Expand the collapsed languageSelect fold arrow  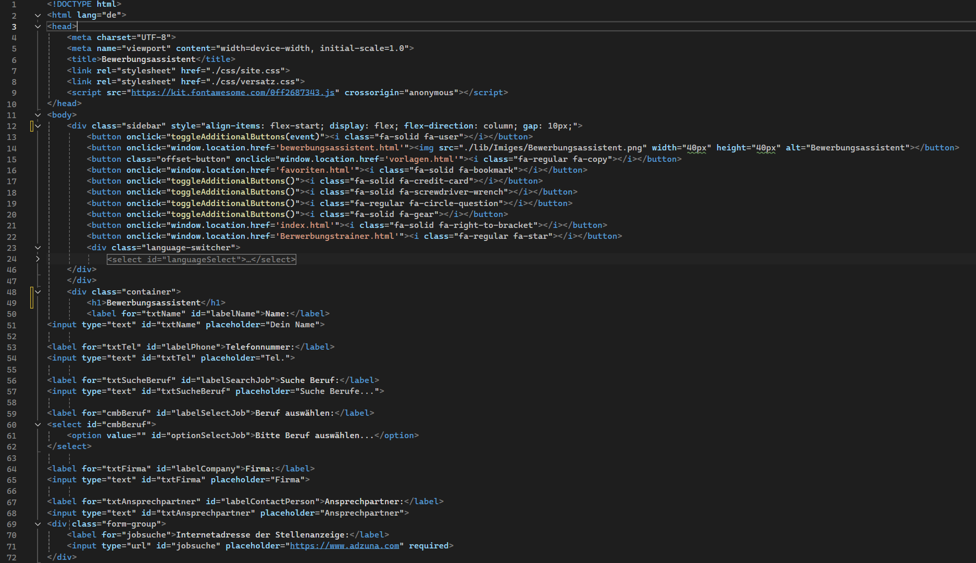[37, 259]
